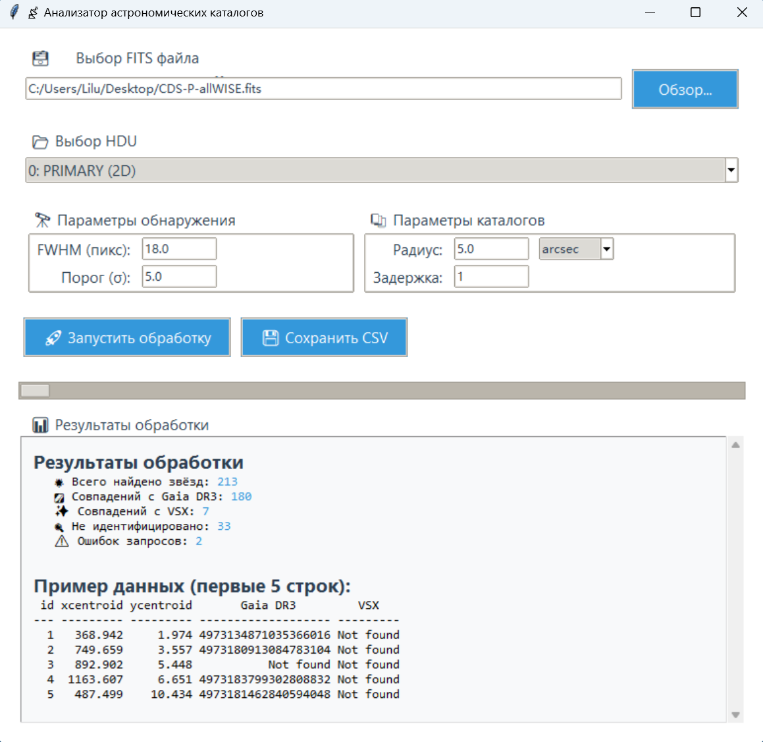Click the floppy disk icon beside "Выбор FITS файла"
This screenshot has width=763, height=742.
pos(40,58)
